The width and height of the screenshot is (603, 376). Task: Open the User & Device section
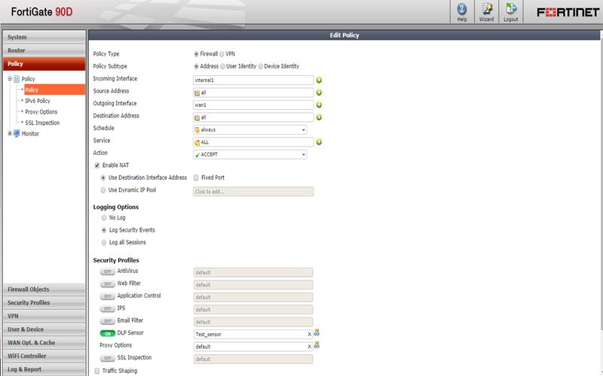(44, 329)
